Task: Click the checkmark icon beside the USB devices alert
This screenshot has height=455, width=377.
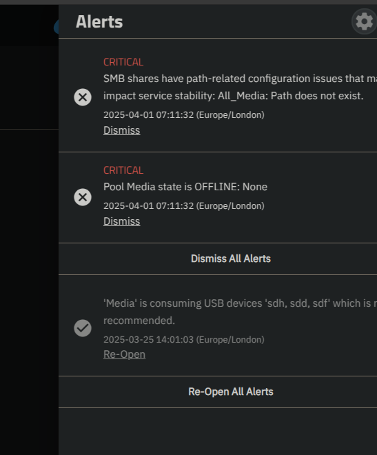Action: [83, 328]
